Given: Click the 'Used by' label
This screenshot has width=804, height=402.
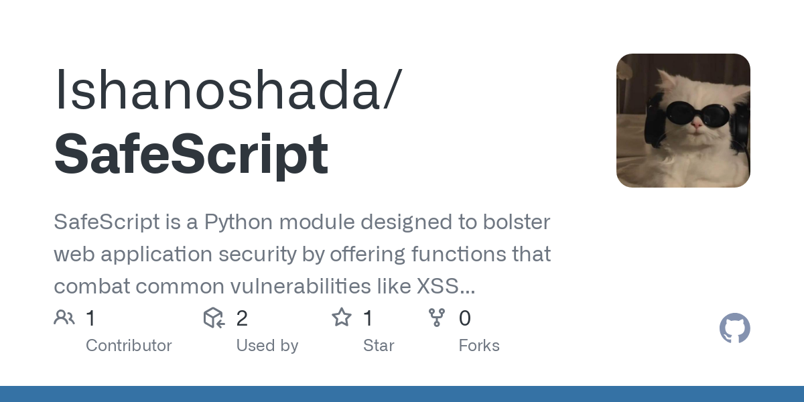Looking at the screenshot, I should [267, 346].
